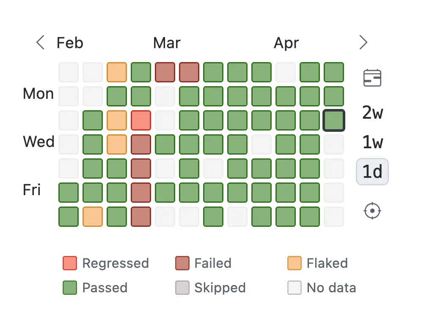Click the No data legend swatch

(294, 288)
